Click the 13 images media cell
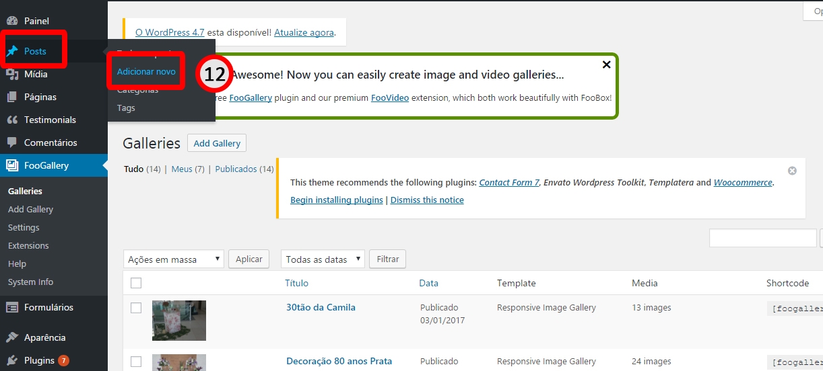 click(651, 307)
